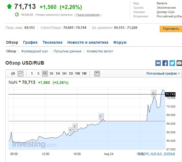Select the area line chart icon
182x162 pixels.
point(21,74)
